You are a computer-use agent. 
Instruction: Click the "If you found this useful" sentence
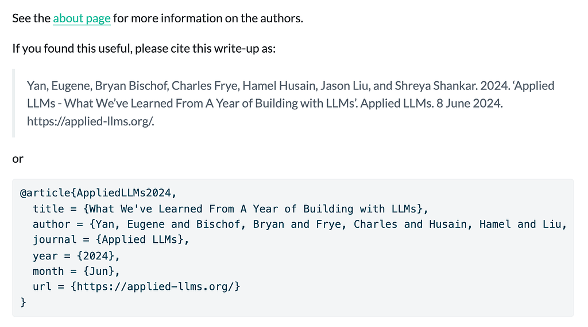tap(144, 49)
